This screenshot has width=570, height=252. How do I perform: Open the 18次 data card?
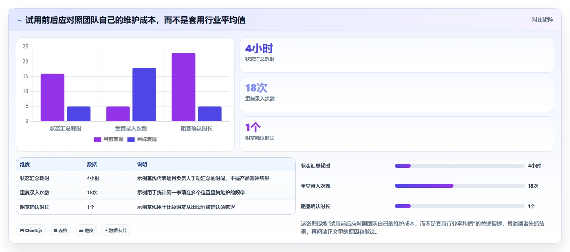coord(397,94)
